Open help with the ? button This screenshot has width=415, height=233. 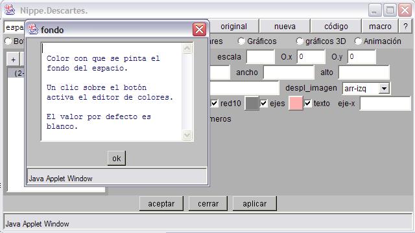coord(405,27)
